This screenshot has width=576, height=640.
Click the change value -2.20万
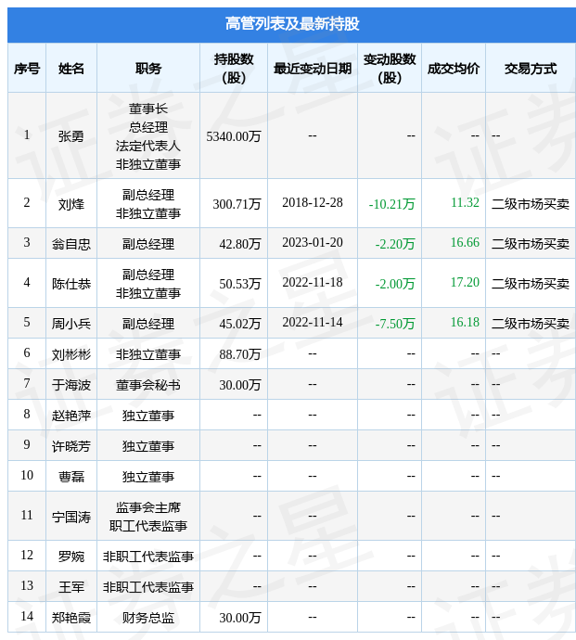(395, 244)
